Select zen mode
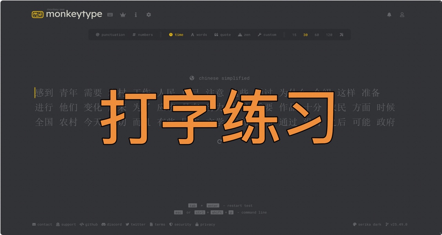 point(244,34)
